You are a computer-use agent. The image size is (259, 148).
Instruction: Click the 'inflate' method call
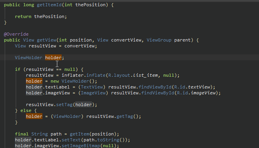(96, 75)
